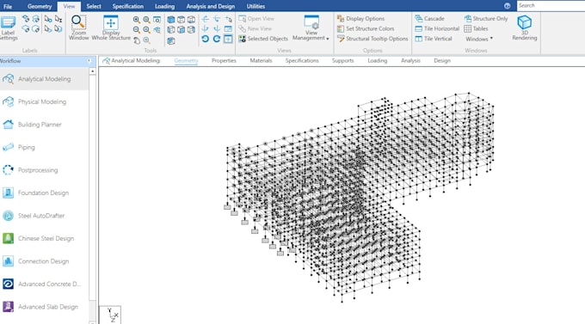
Task: Open Chinese Steel Design workflow
Action: (x=45, y=238)
